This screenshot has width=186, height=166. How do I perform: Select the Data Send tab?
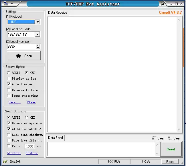tap(56, 138)
